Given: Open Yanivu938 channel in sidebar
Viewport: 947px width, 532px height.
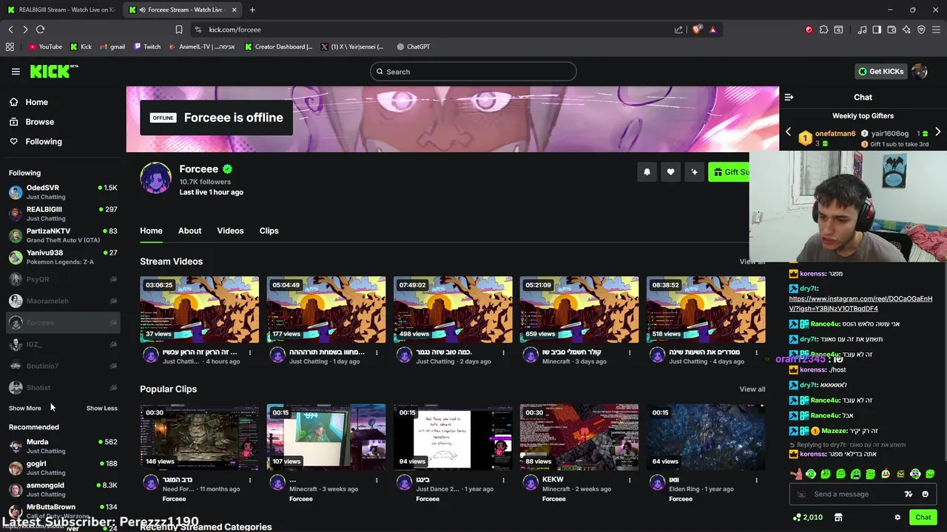Looking at the screenshot, I should click(x=63, y=256).
